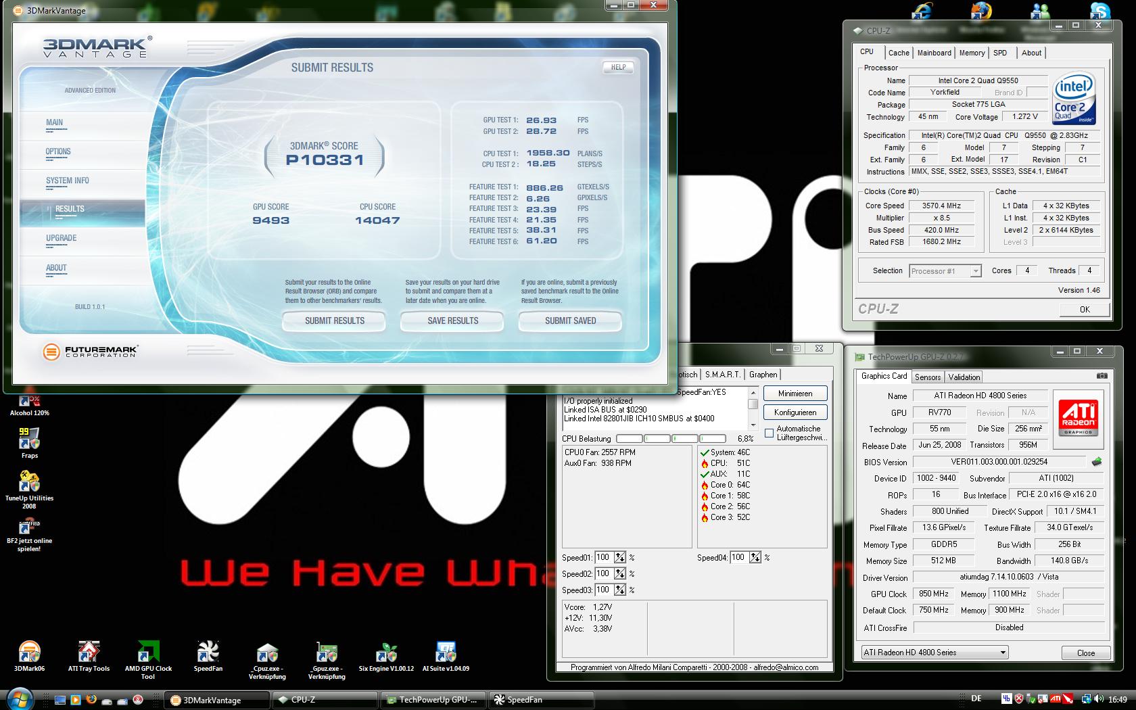This screenshot has height=710, width=1136.
Task: Open the _Gpuz.exe shortcut on desktop
Action: pyautogui.click(x=327, y=661)
